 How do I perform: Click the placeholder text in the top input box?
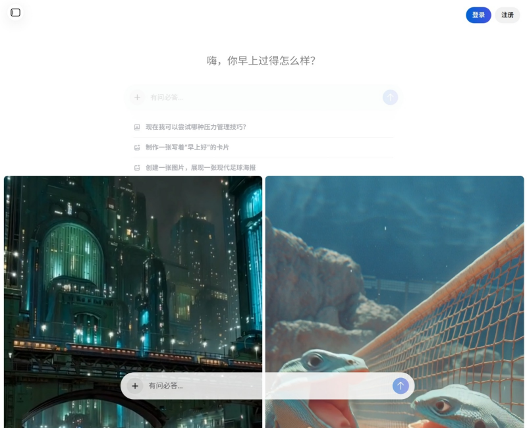click(x=165, y=97)
